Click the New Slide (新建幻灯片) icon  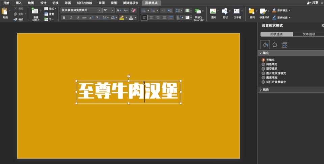35,11
